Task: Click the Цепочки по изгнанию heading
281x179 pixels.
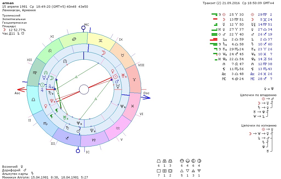Action: tap(258, 125)
